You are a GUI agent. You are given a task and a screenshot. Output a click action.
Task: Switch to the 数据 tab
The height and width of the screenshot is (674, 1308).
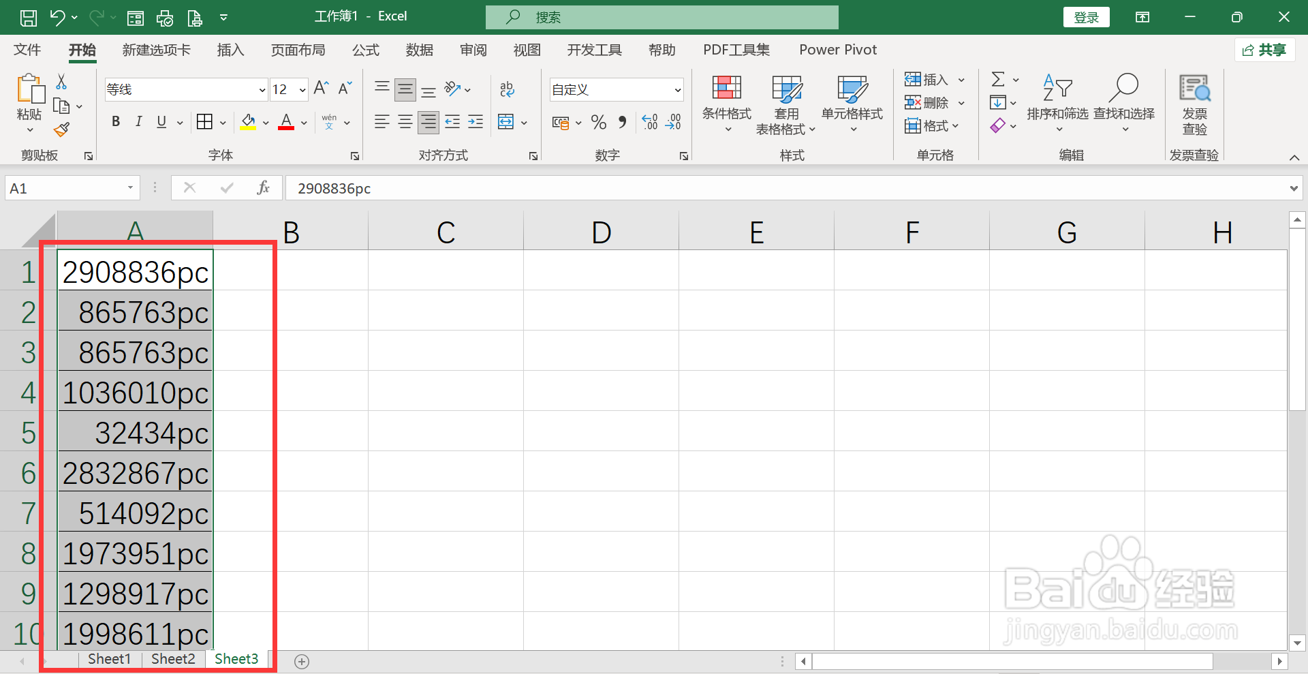(x=420, y=50)
